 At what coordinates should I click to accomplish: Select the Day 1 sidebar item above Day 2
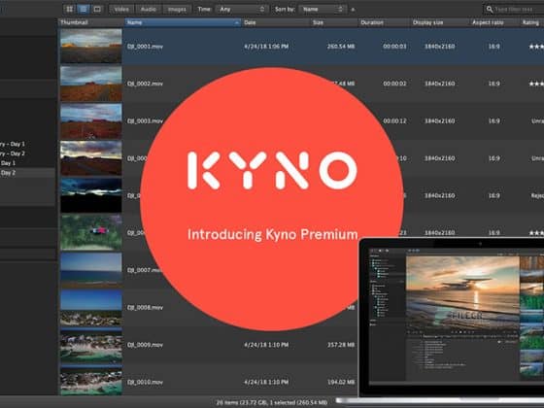pos(9,163)
